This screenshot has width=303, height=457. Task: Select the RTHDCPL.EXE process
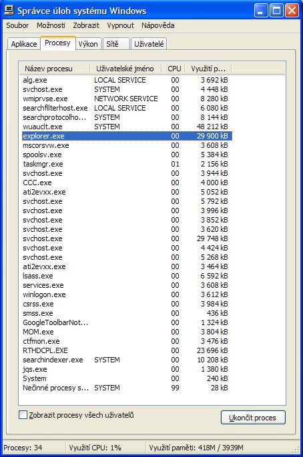(127, 350)
